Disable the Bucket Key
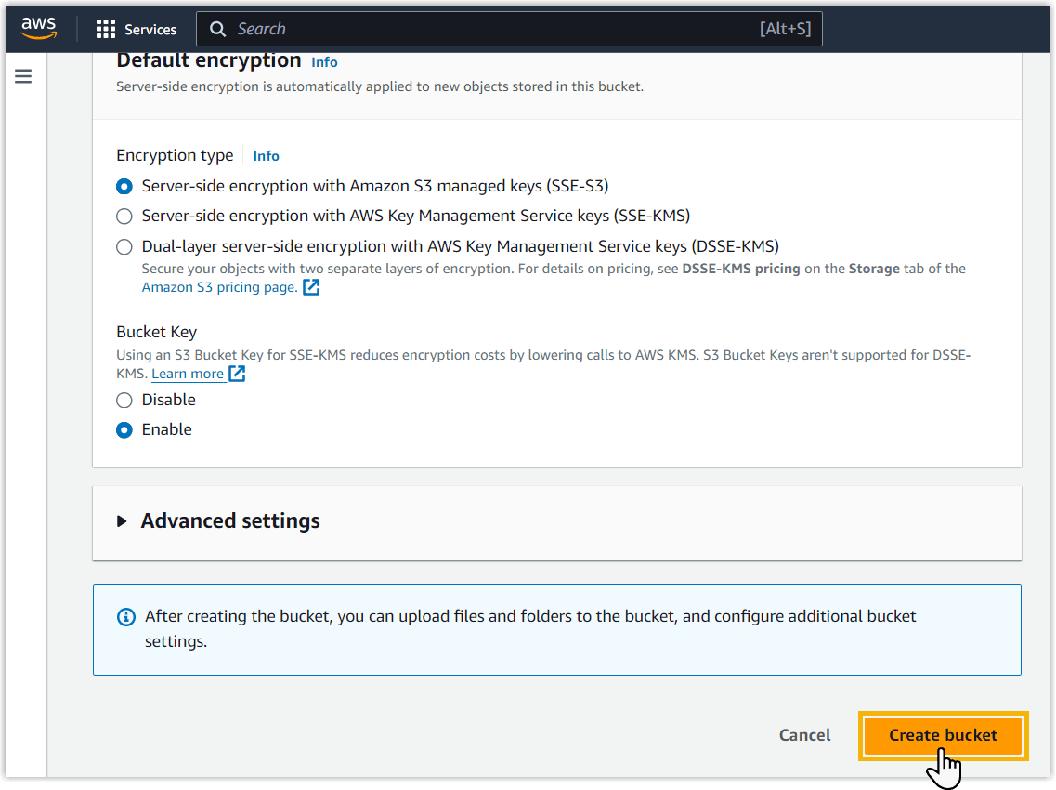 tap(124, 401)
